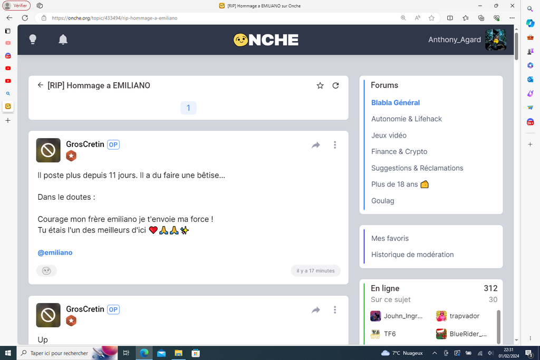This screenshot has height=360, width=540.
Task: Toggle read aloud icon in address bar
Action: point(418,18)
